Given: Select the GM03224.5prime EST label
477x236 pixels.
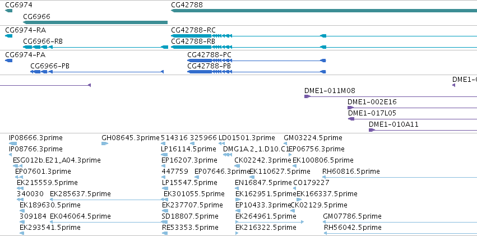Looking at the screenshot, I should coord(313,138).
